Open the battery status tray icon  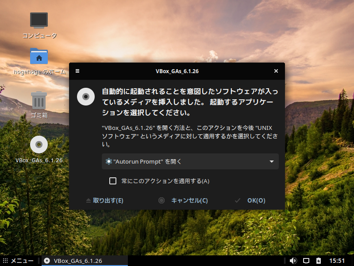point(319,261)
